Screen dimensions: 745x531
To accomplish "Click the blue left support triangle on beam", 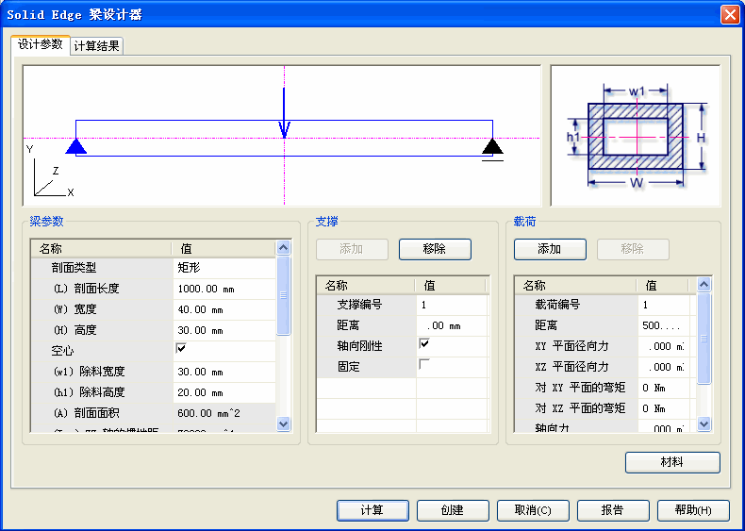I will click(x=76, y=146).
